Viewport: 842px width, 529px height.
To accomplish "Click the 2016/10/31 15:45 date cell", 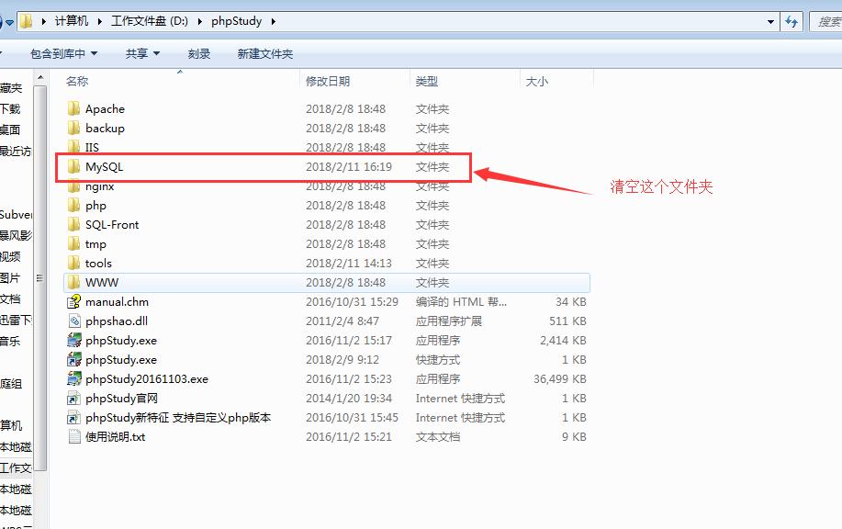I will [x=353, y=418].
